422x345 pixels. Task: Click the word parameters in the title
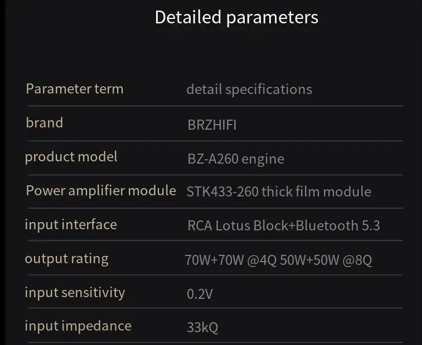[272, 18]
